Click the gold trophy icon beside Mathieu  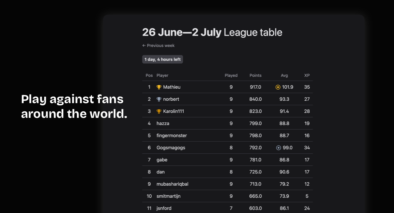tap(159, 87)
